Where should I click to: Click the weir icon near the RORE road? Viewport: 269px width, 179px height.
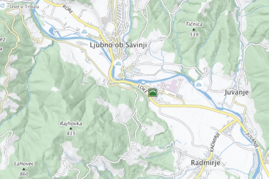point(84,32)
